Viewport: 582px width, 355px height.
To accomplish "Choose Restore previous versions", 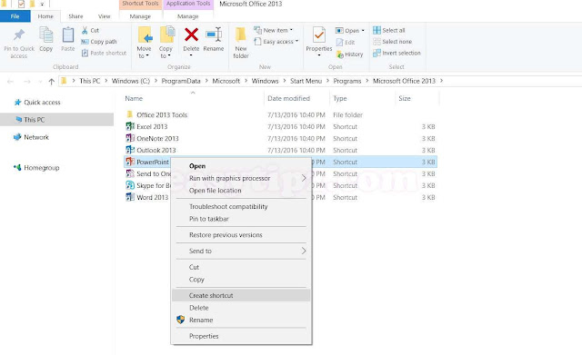I will coord(241,235).
